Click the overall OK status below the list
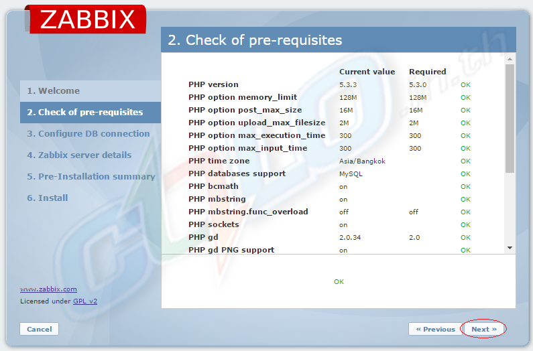The width and height of the screenshot is (533, 351). pos(339,282)
